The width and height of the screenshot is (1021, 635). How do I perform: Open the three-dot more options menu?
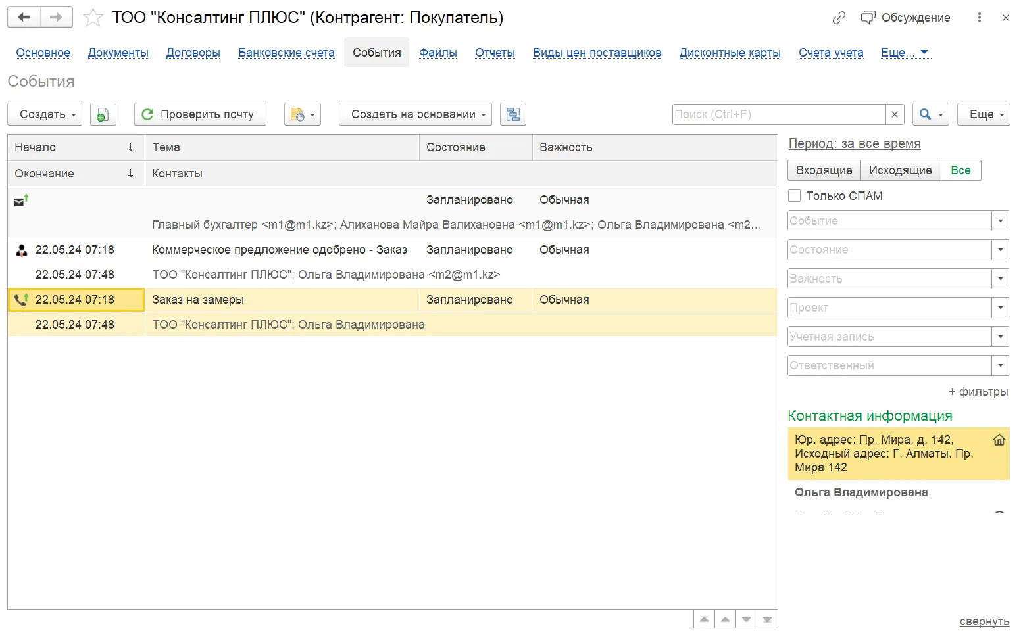(x=980, y=18)
